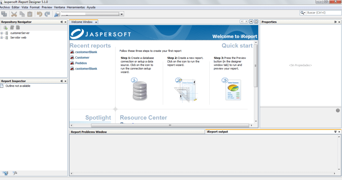Click the fx formula icon at bottom left
The width and height of the screenshot is (342, 180).
15,173
